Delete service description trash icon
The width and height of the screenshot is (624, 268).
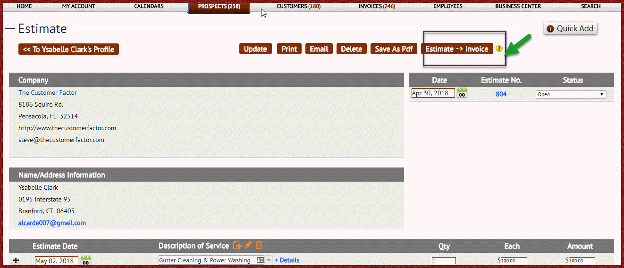[x=259, y=245]
